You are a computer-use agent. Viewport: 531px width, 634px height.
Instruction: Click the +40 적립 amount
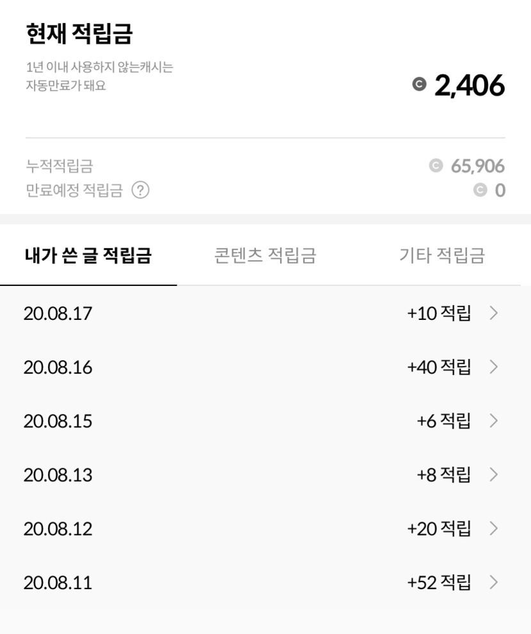point(439,367)
